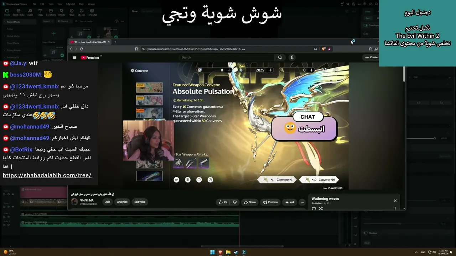Open the Media tab in Filmora

pyautogui.click(x=7, y=12)
